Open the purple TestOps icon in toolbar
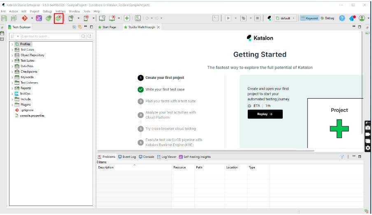Screen dimensions: 372x215 (x=39, y=18)
